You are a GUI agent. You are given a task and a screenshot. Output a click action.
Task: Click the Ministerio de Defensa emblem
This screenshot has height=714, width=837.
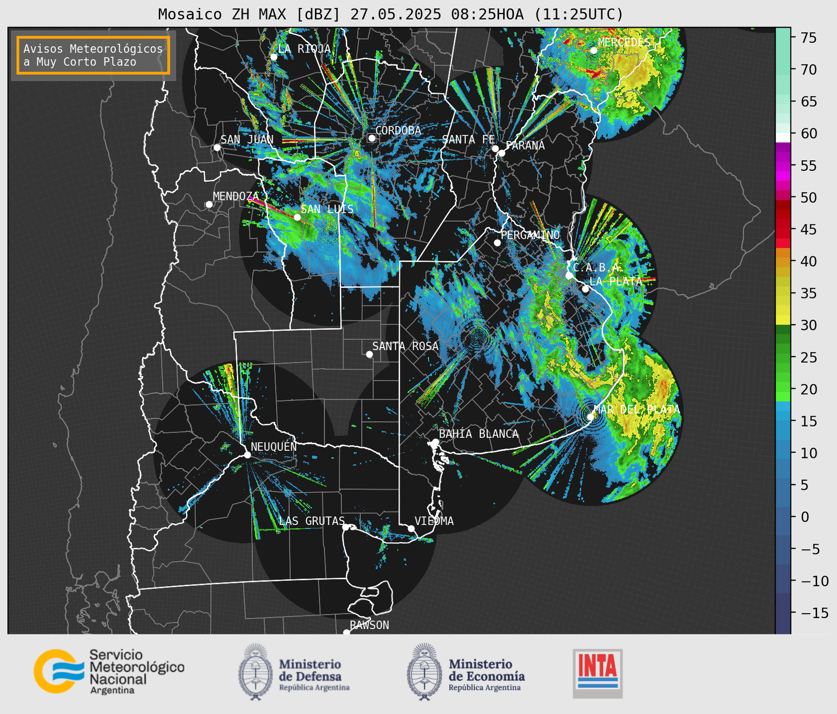pos(256,672)
